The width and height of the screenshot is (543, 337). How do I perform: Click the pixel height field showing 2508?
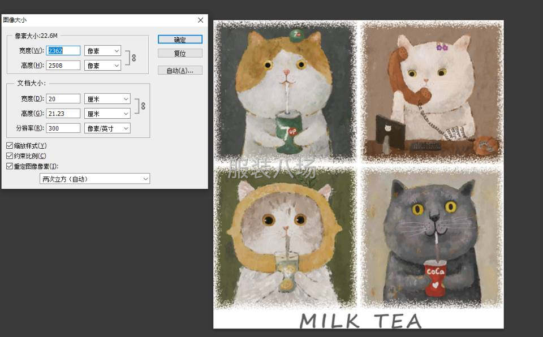tap(63, 66)
